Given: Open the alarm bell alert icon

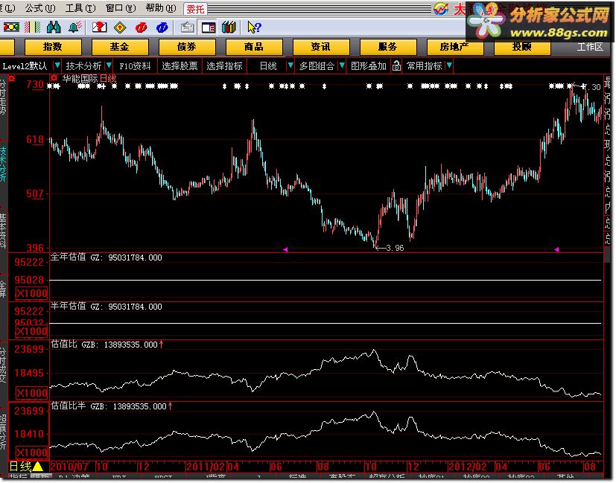Looking at the screenshot, I should point(75,28).
